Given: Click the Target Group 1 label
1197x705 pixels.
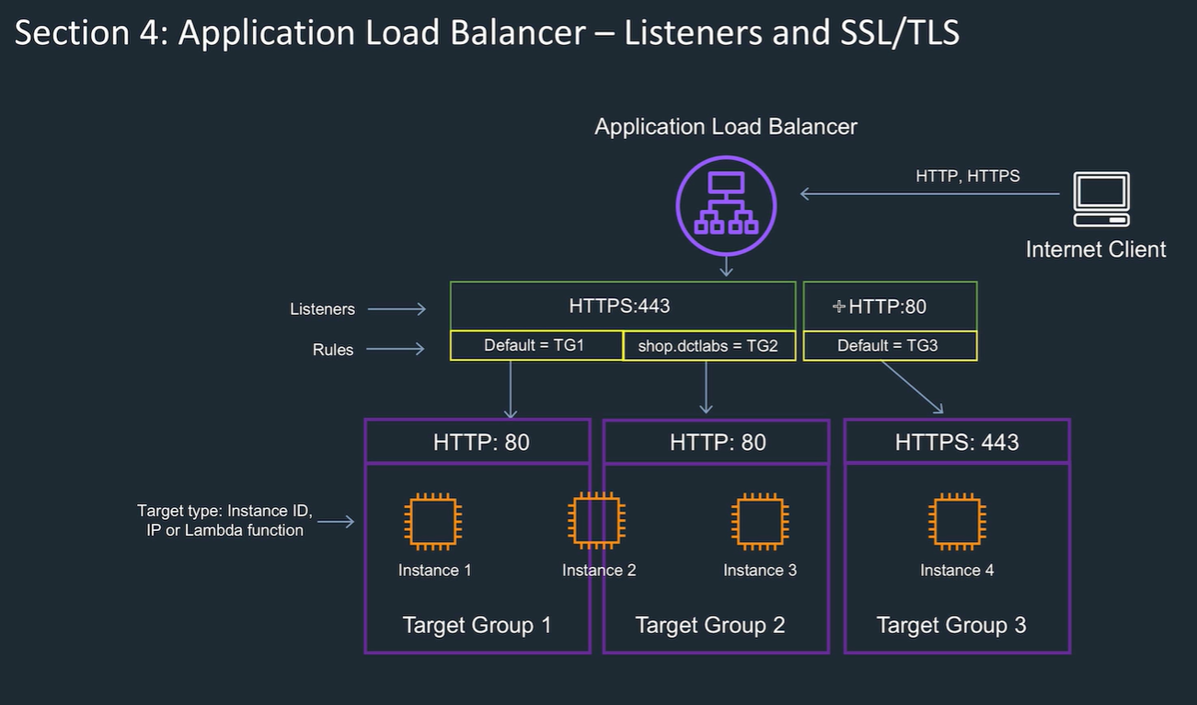Looking at the screenshot, I should [477, 626].
